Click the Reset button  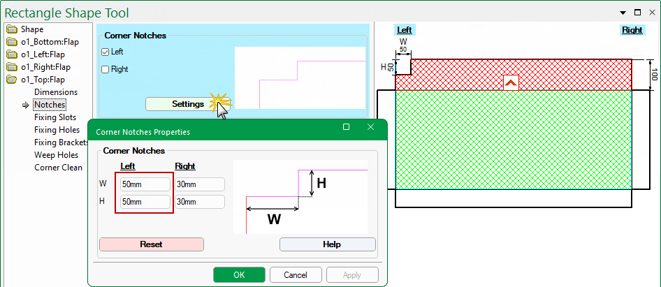(x=152, y=244)
